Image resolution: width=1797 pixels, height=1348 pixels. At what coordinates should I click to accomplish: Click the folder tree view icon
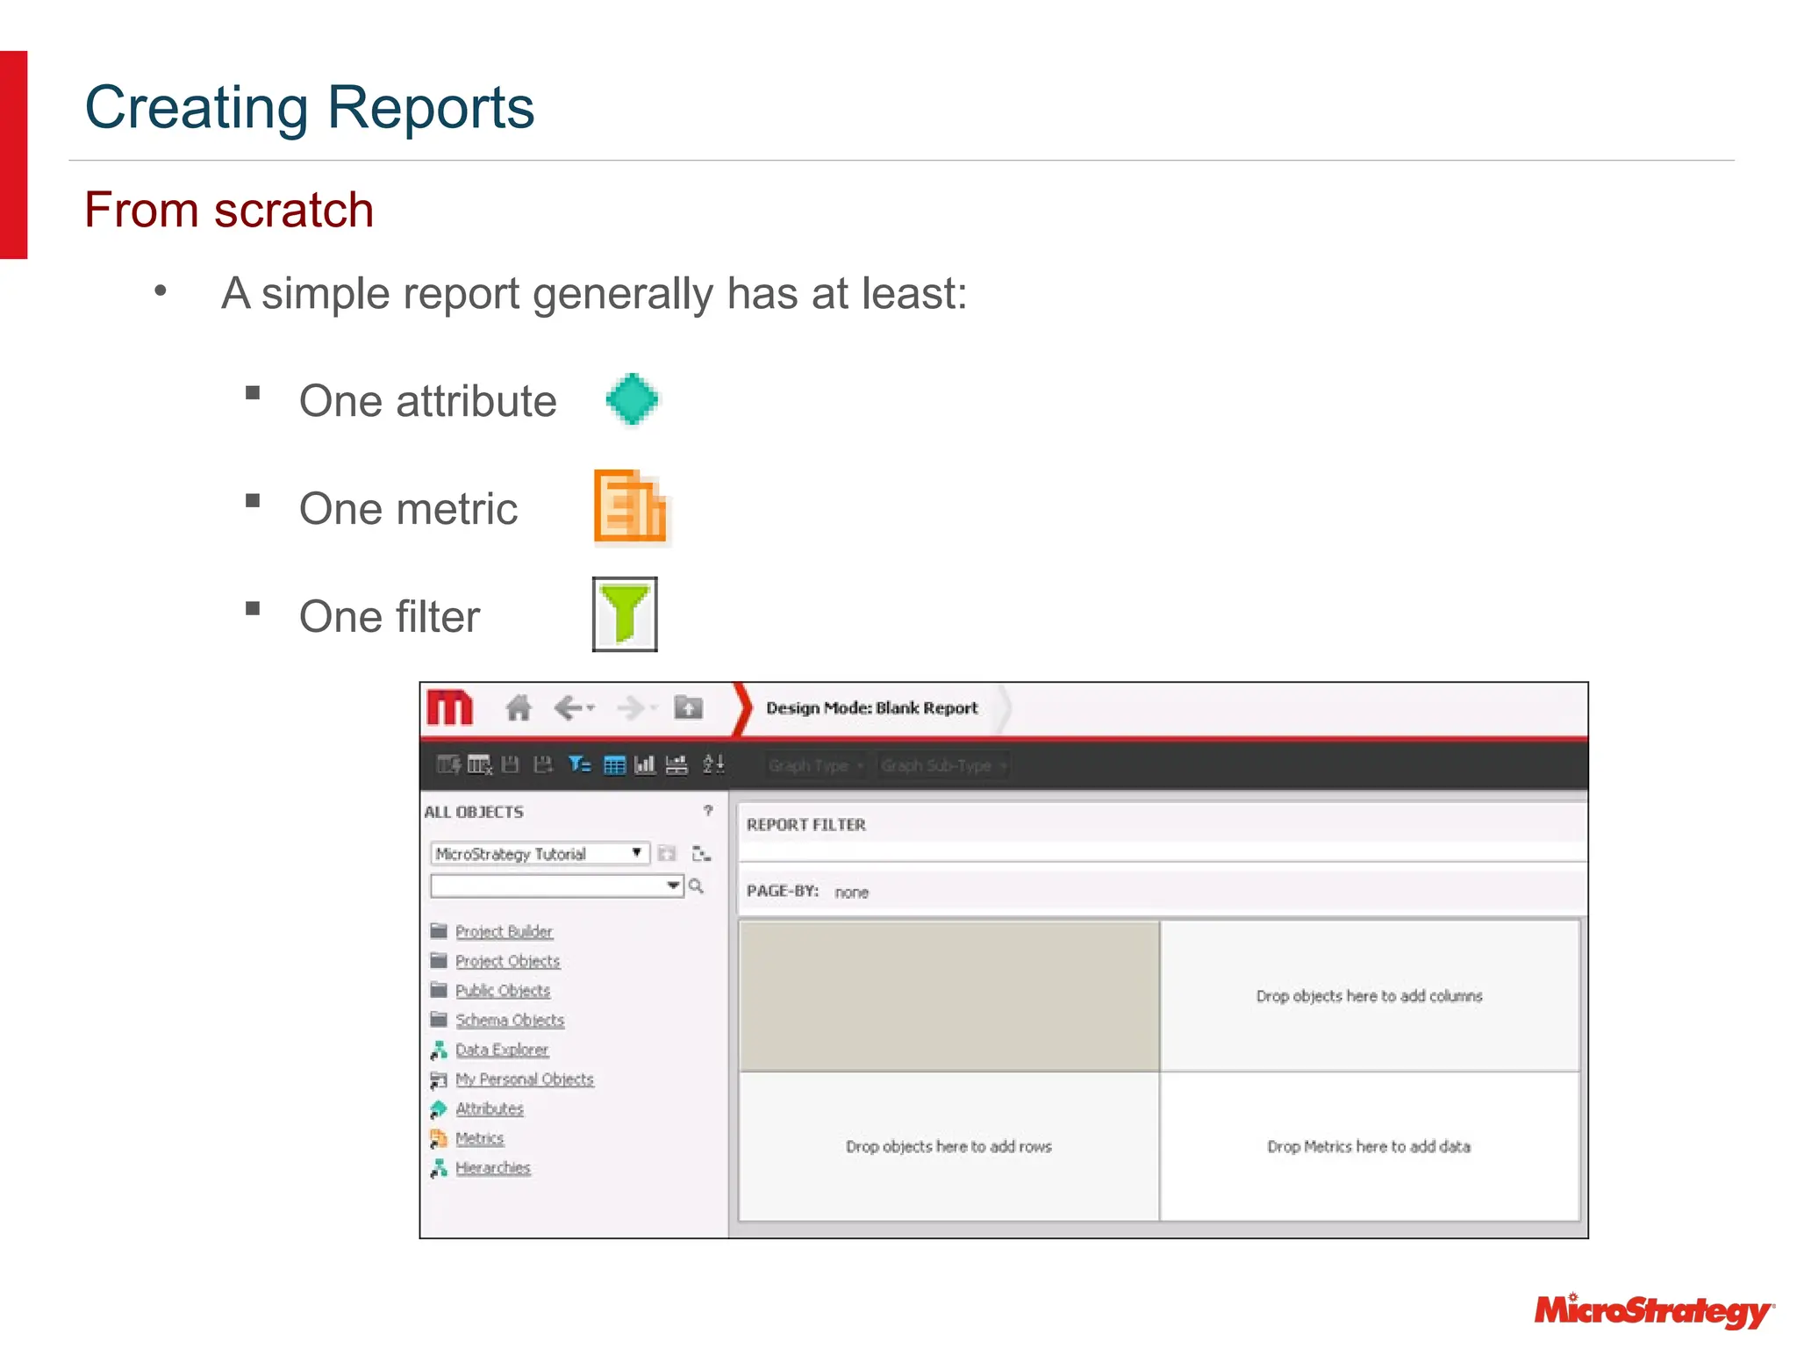(x=701, y=853)
